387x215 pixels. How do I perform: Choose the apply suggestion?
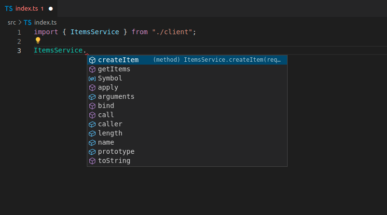108,88
